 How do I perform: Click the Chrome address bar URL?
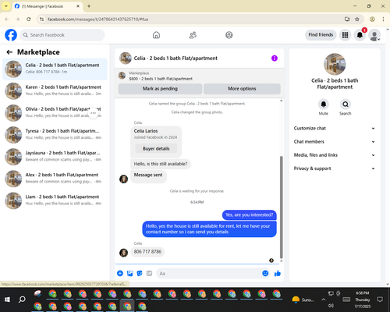pos(98,19)
